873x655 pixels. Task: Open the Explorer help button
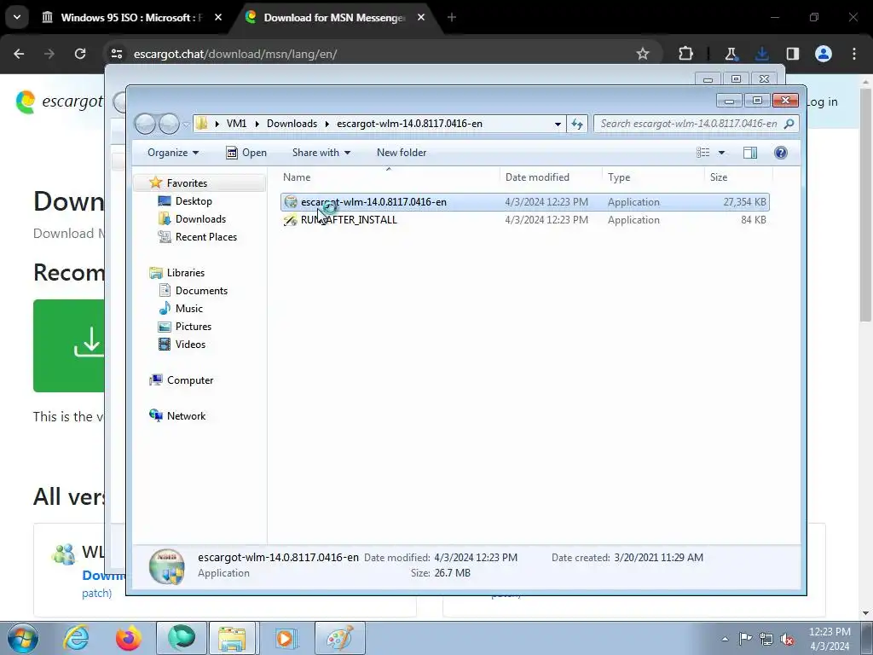(x=781, y=153)
